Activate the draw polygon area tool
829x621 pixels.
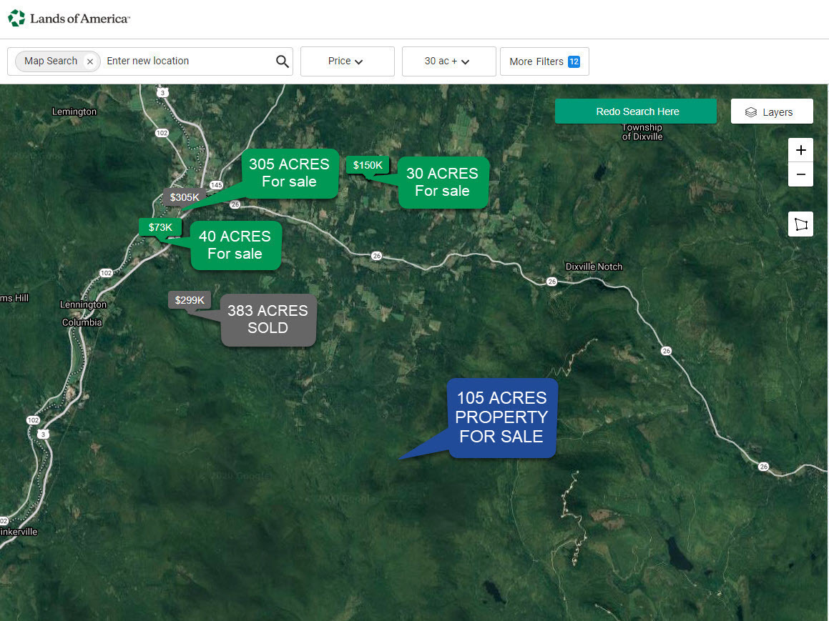(x=800, y=224)
